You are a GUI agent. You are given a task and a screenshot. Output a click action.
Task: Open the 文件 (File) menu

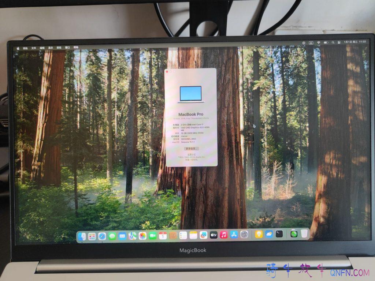click(34, 48)
